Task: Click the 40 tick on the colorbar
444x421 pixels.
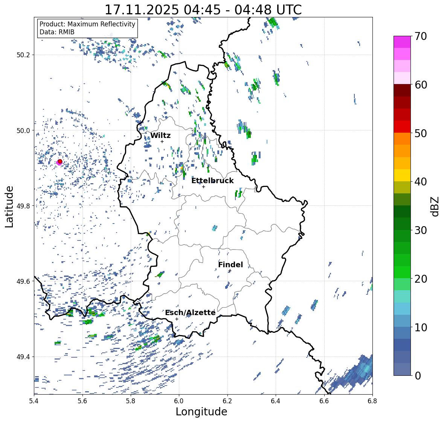Action: click(420, 182)
